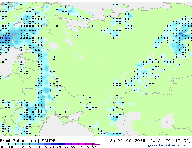The width and height of the screenshot is (192, 148).
Task: Click the 0.5–1 mm legend color swatch
Action: 12,144
